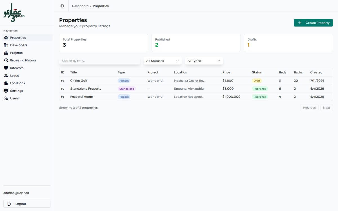Viewport: 338px width, 211px height.
Task: Click the Mashaiaa Chalet location cell
Action: pos(190,81)
